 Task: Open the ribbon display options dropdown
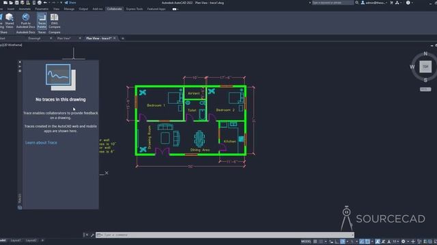175,9
